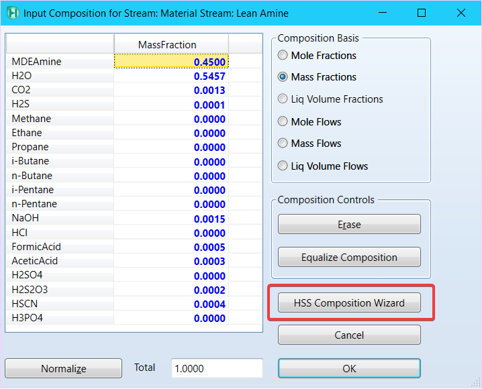Maximize the Input Composition window
This screenshot has height=389, width=482.
(x=422, y=13)
